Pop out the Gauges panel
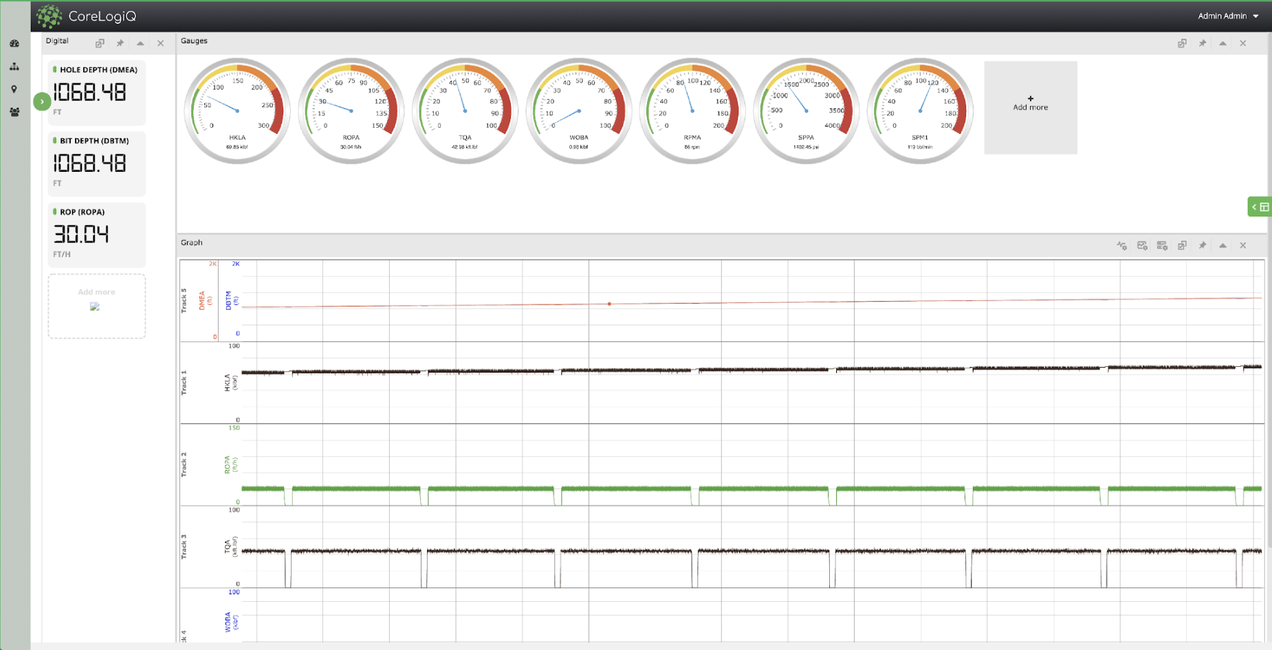This screenshot has height=650, width=1272. pyautogui.click(x=1182, y=43)
